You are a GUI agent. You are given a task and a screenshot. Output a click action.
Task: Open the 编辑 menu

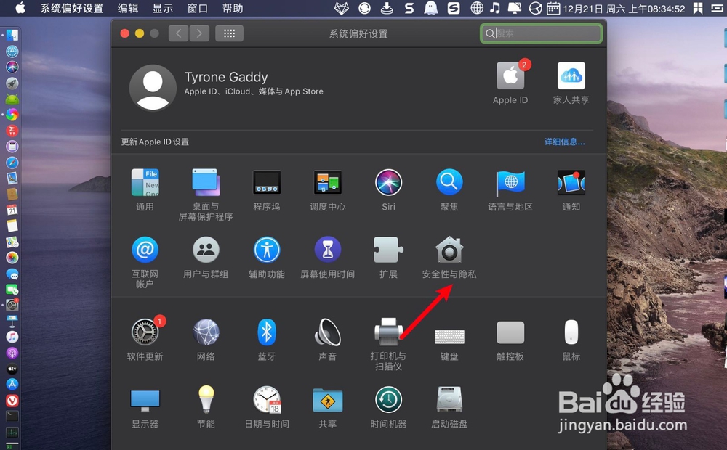(x=128, y=8)
